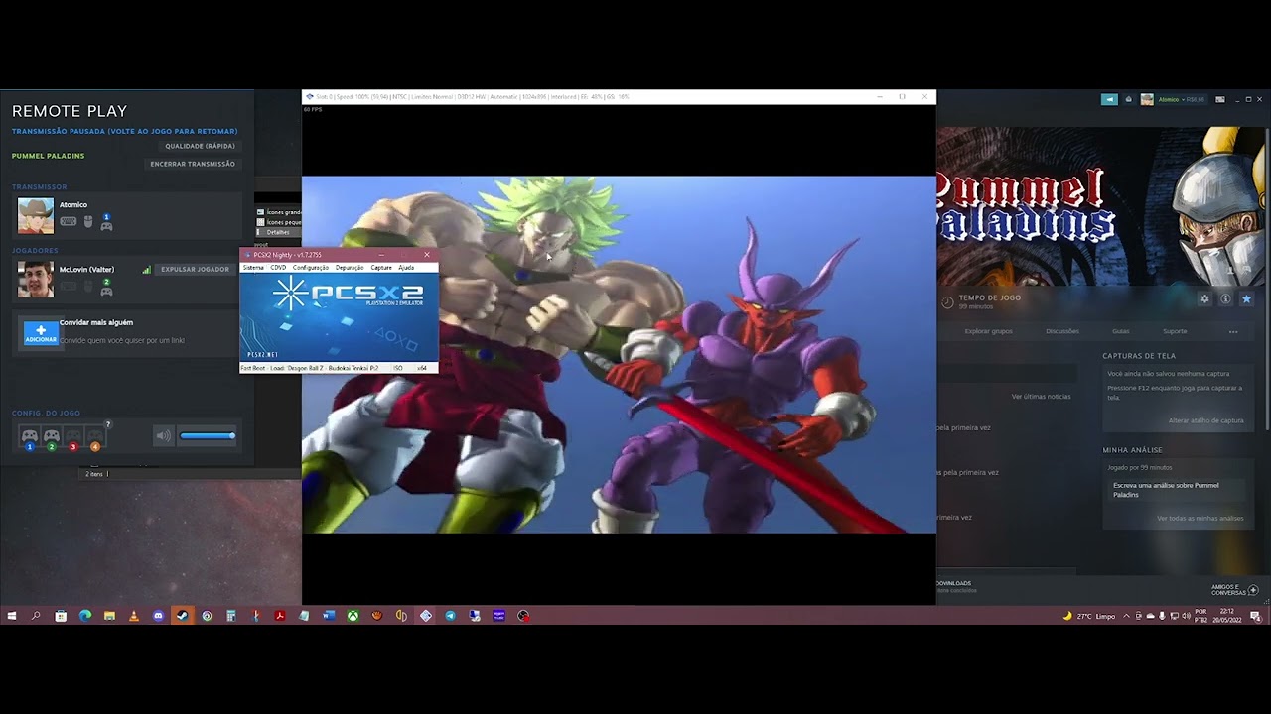Launch Microsoft Edge from taskbar
This screenshot has height=714, width=1271.
(x=84, y=616)
